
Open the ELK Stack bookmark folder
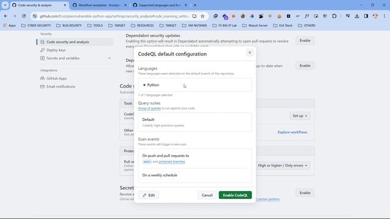[283, 26]
